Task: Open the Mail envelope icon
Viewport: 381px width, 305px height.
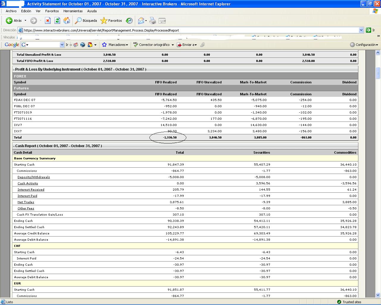Action: click(141, 21)
